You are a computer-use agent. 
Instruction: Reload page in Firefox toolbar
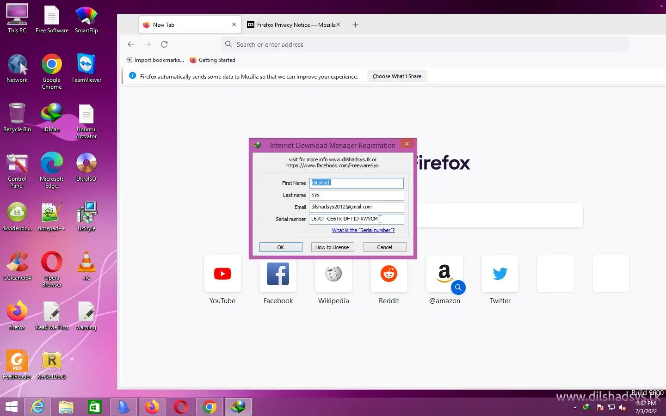point(164,44)
